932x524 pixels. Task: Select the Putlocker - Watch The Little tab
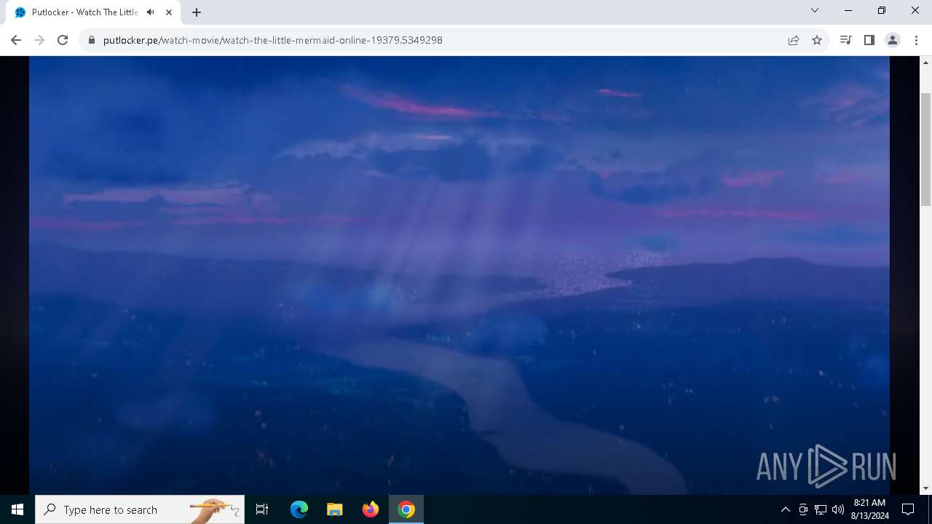click(x=93, y=12)
